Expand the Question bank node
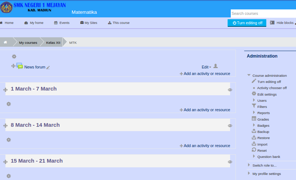This screenshot has width=296, height=180. (254, 156)
